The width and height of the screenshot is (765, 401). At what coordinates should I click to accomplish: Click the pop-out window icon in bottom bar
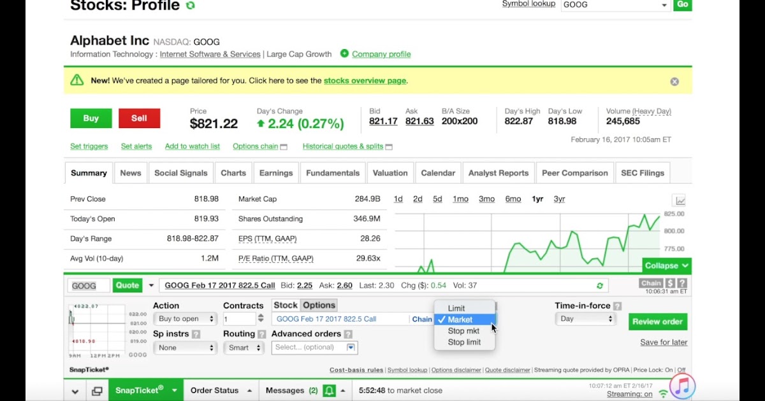click(x=97, y=391)
